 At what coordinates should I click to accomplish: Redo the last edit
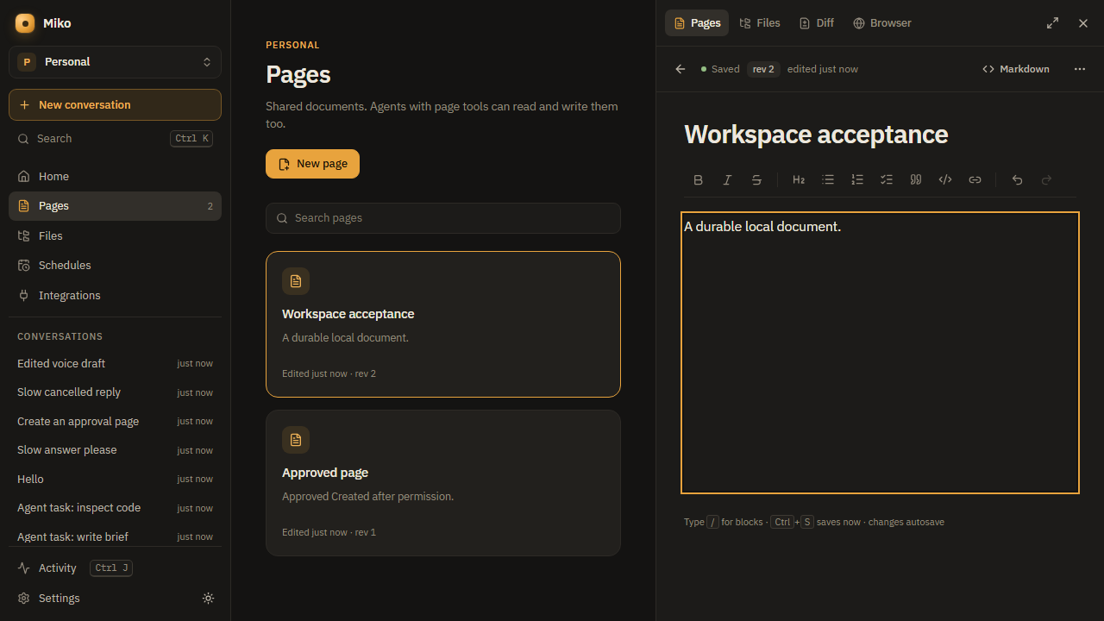[1046, 179]
